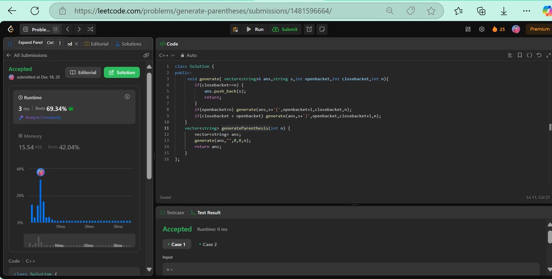Image resolution: width=552 pixels, height=279 pixels.
Task: Click line number 11 in editor
Action: coord(167,128)
